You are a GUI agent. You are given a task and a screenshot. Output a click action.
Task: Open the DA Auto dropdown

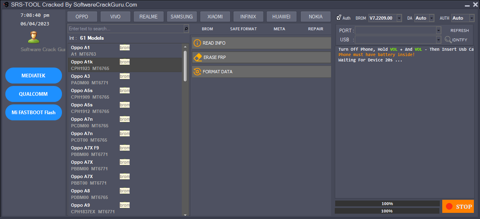432,18
